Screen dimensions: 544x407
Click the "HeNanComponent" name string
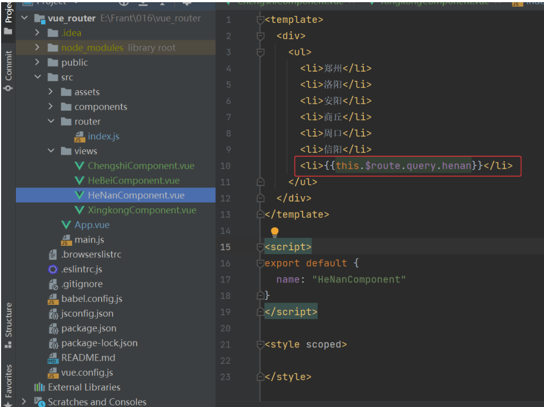359,279
